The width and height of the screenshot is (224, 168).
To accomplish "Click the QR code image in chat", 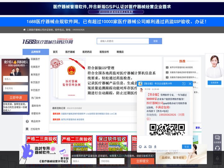I will click(x=167, y=129).
